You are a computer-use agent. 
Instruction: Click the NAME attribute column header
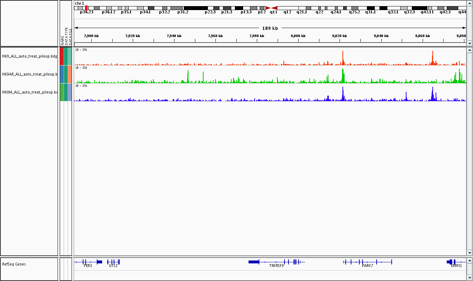[62, 40]
